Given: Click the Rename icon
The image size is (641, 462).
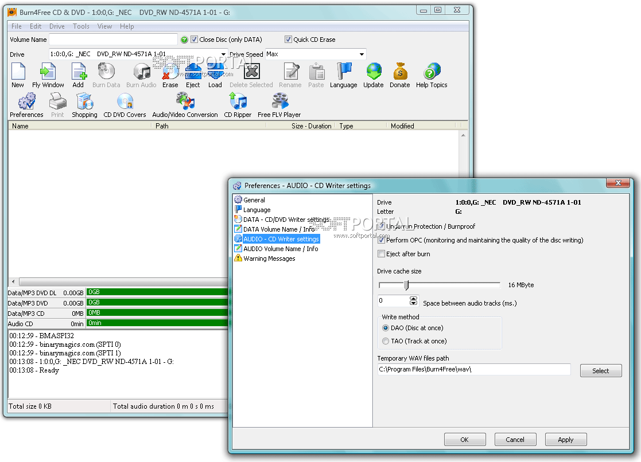Looking at the screenshot, I should 290,72.
